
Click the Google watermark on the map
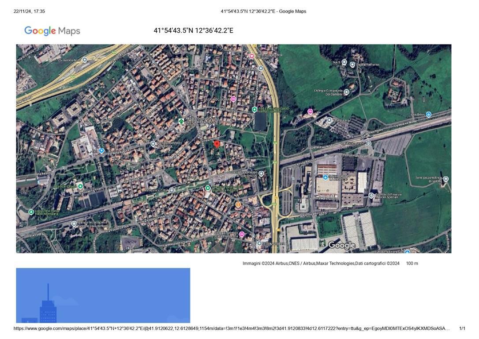(x=342, y=245)
